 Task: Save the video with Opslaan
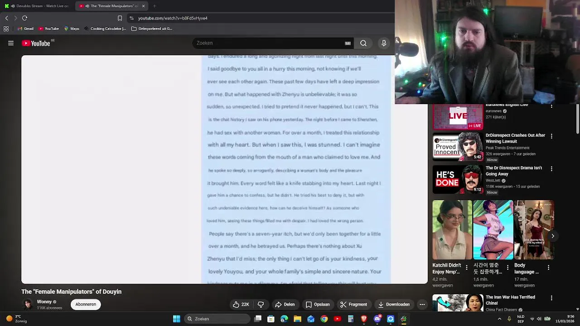click(318, 304)
